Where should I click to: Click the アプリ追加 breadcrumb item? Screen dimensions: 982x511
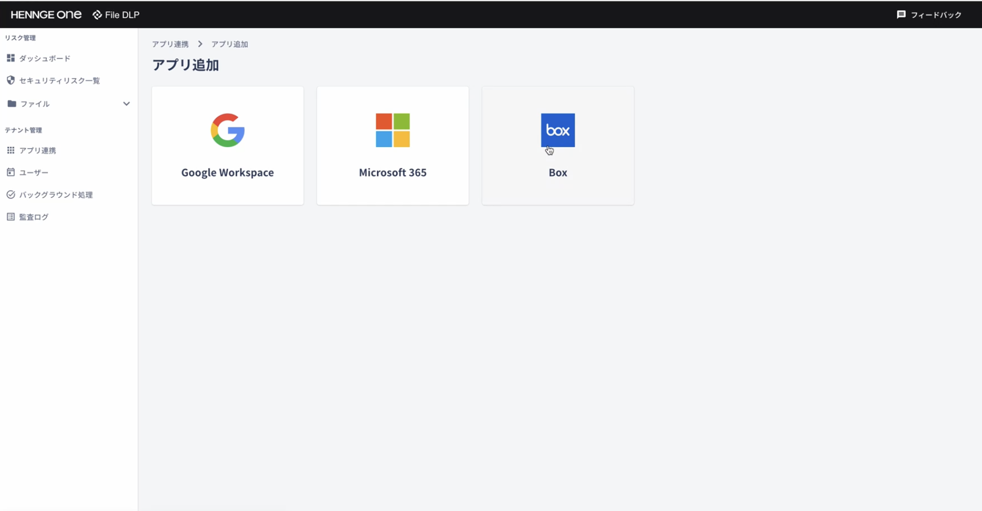(x=230, y=44)
